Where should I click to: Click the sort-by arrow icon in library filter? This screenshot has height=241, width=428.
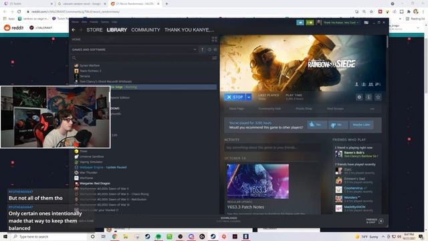(x=202, y=50)
